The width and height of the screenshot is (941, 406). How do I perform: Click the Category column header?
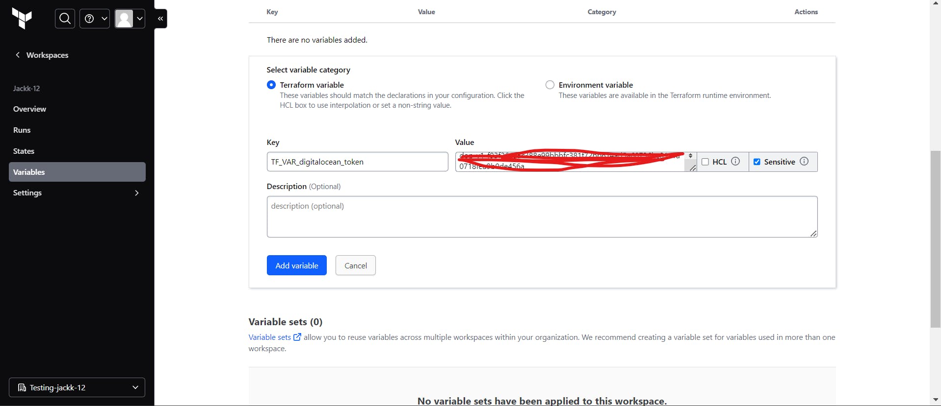tap(602, 12)
